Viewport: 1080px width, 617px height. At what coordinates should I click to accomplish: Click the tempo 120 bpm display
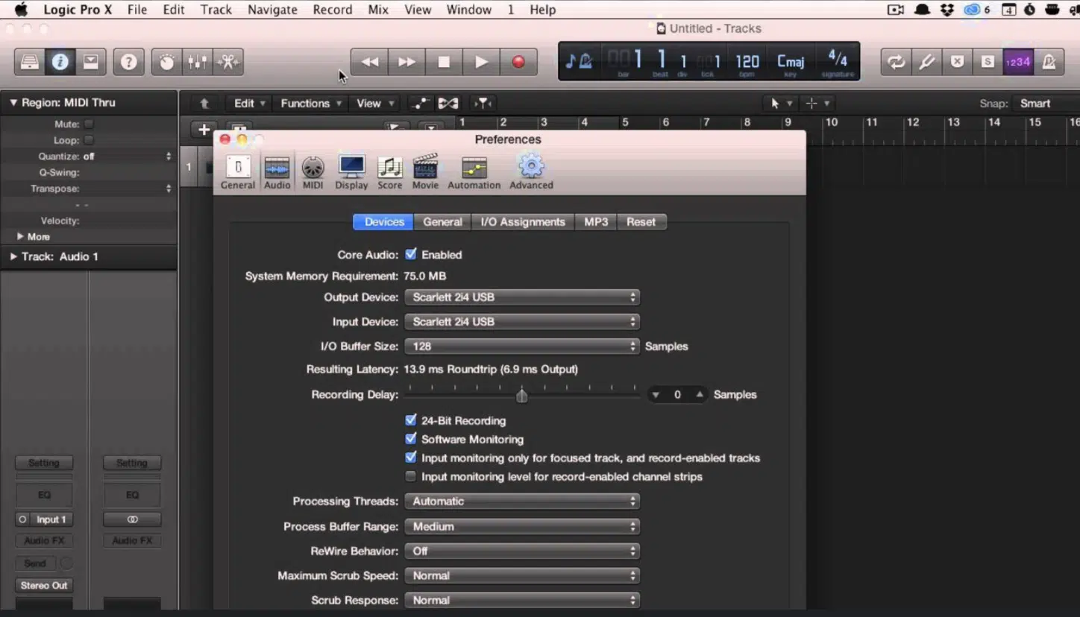tap(747, 62)
